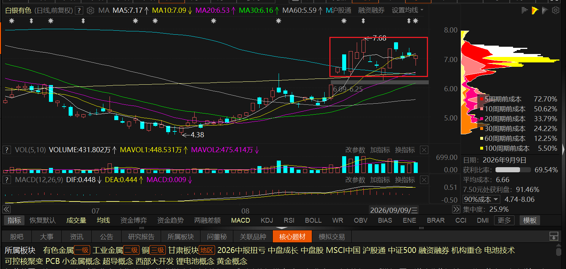The height and width of the screenshot is (269, 566).
Task: Toggle the 均线 moving average display
Action: click(103, 220)
